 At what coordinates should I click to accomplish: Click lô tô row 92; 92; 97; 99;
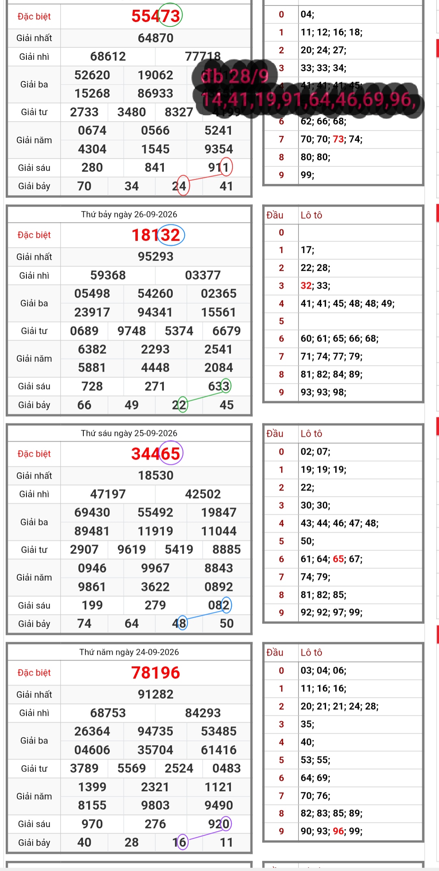(x=331, y=612)
